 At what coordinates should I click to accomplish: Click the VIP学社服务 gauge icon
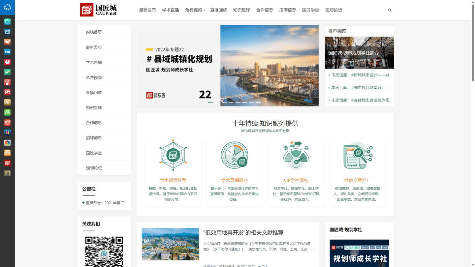coord(296,155)
